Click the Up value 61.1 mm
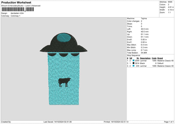This screenshot has height=124, width=175. 145,34
